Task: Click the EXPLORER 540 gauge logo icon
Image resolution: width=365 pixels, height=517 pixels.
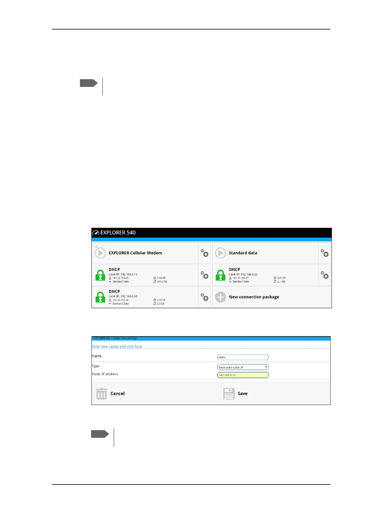Action: pyautogui.click(x=96, y=233)
